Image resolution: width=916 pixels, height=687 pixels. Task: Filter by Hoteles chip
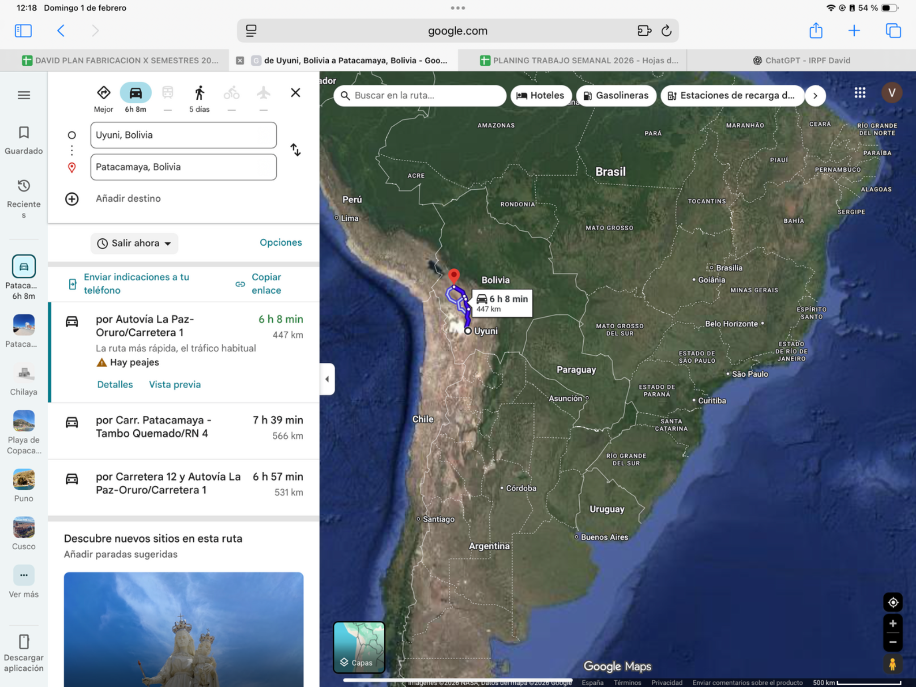click(540, 95)
